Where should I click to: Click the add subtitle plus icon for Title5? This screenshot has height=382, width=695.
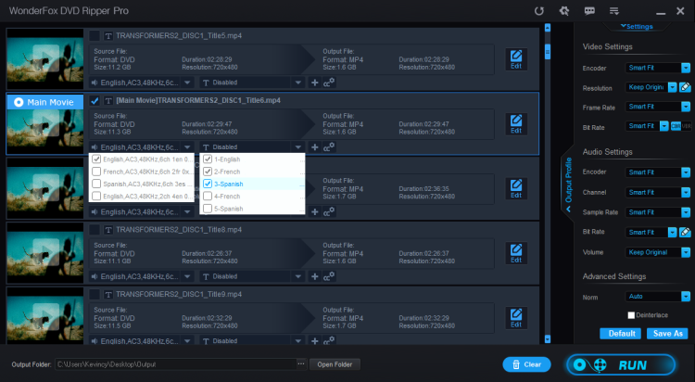pyautogui.click(x=315, y=82)
